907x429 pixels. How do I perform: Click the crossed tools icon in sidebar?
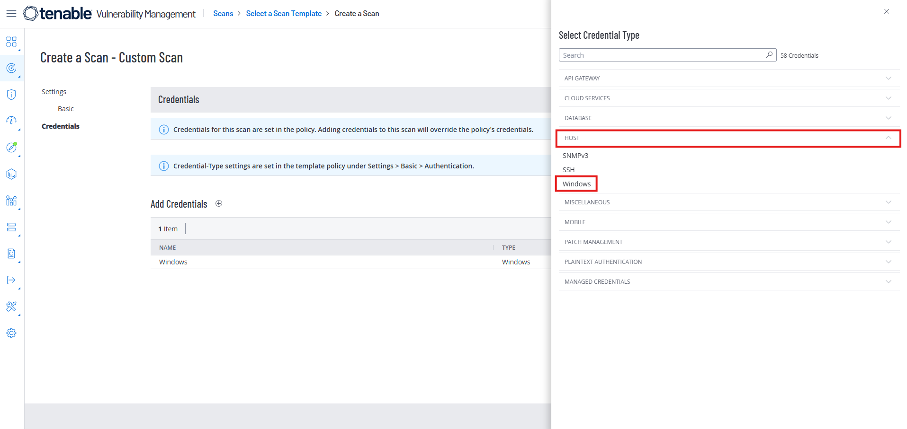tap(11, 306)
